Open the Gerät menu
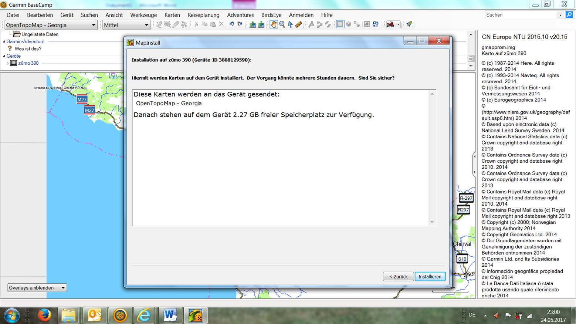This screenshot has height=324, width=576. (67, 15)
